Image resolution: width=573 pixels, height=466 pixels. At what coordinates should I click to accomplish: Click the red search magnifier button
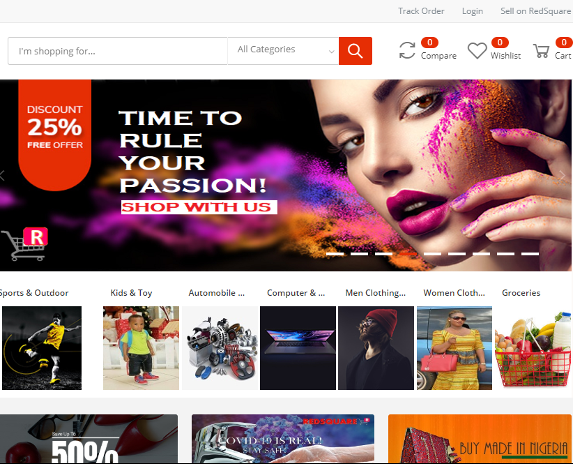(x=355, y=51)
